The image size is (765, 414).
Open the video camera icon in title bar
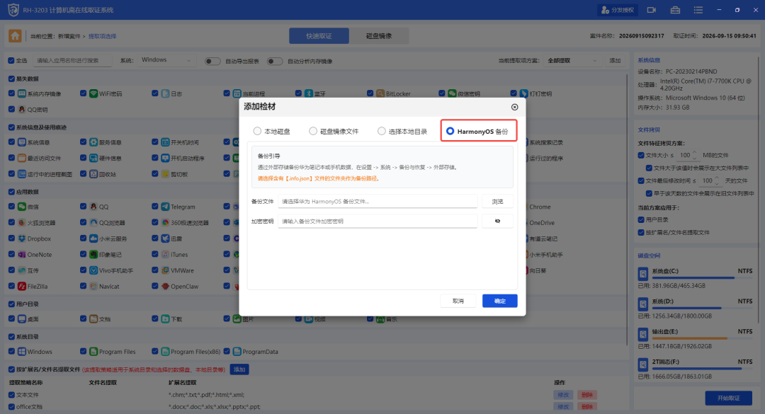click(652, 10)
